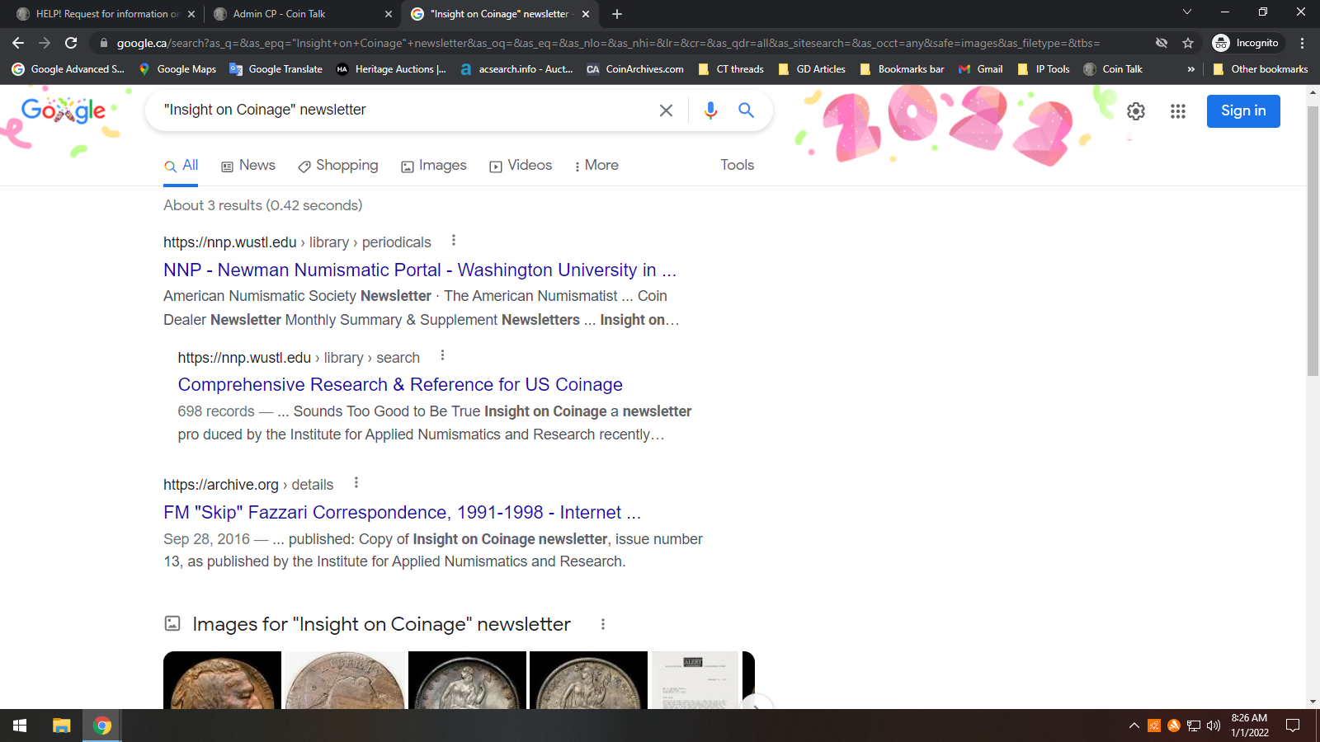Click the Google 2022 New Year doodle logo
Screen dimensions: 1320x742
[64, 110]
